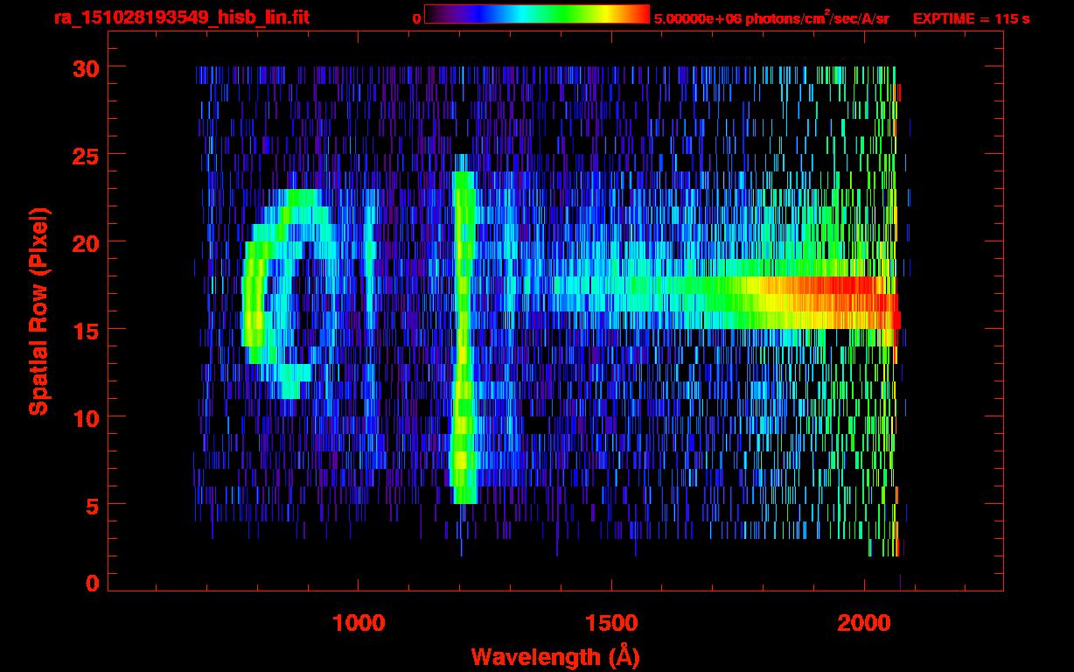This screenshot has height=672, width=1074.
Task: Click the spatial row tick label 20
Action: (x=84, y=242)
